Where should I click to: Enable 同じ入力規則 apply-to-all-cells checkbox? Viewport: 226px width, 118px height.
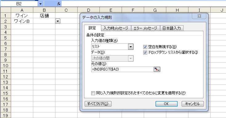pos(93,93)
